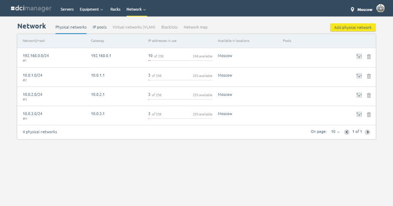Select network 10.0.2.0/24 text
The height and width of the screenshot is (206, 393).
click(x=33, y=94)
